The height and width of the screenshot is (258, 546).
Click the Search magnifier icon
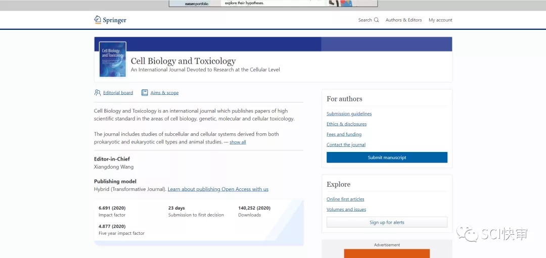coord(376,20)
